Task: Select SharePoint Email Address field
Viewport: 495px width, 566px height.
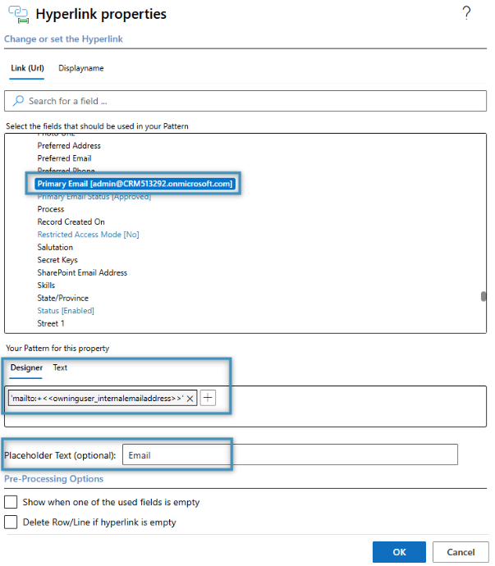Action: tap(82, 272)
